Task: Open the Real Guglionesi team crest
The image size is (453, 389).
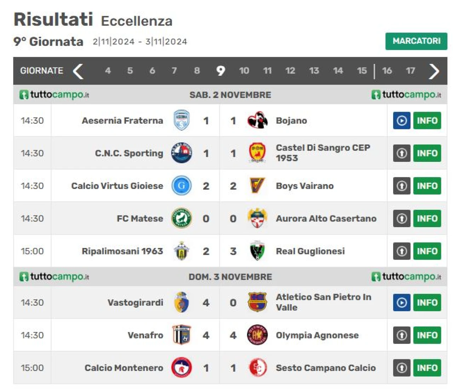Action: tap(257, 251)
